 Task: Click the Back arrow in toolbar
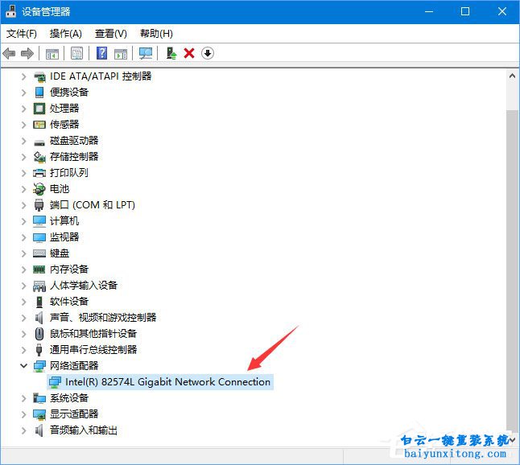click(x=9, y=53)
